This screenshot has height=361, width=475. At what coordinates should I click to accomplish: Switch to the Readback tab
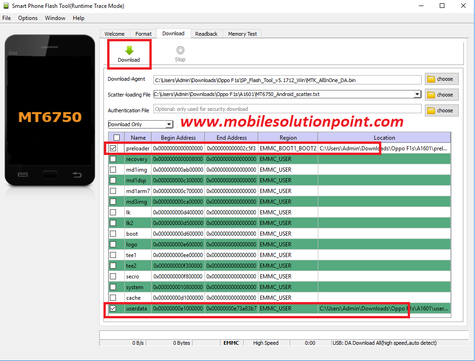point(206,34)
